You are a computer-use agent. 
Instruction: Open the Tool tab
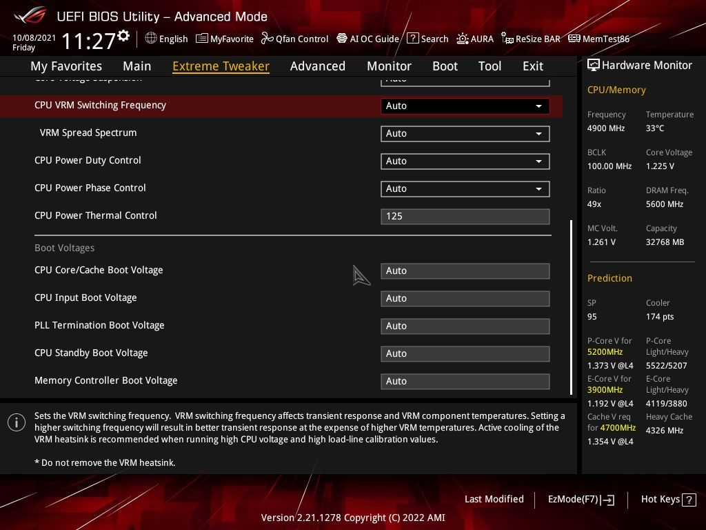(x=490, y=66)
